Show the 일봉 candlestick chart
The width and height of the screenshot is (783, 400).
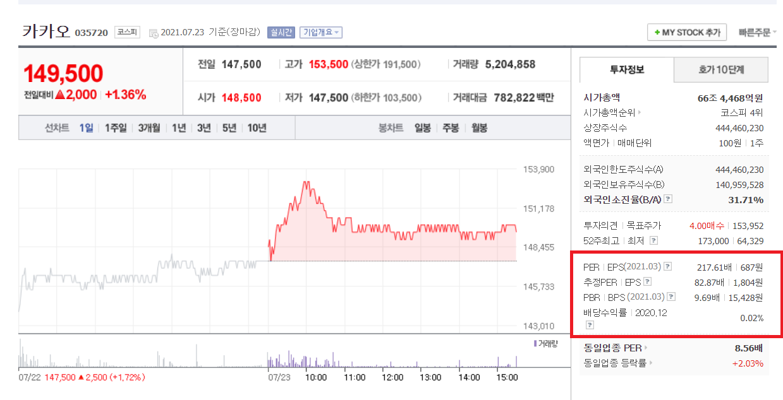click(x=423, y=128)
